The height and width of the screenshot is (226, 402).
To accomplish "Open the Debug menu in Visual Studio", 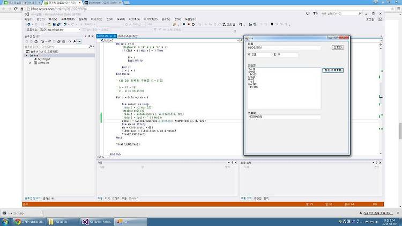I will tap(96, 19).
